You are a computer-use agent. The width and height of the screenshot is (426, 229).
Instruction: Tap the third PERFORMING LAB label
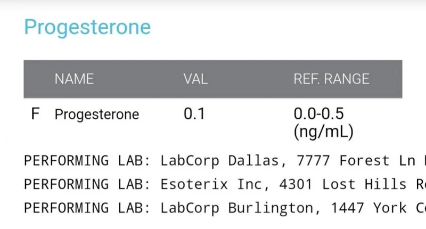pos(87,208)
